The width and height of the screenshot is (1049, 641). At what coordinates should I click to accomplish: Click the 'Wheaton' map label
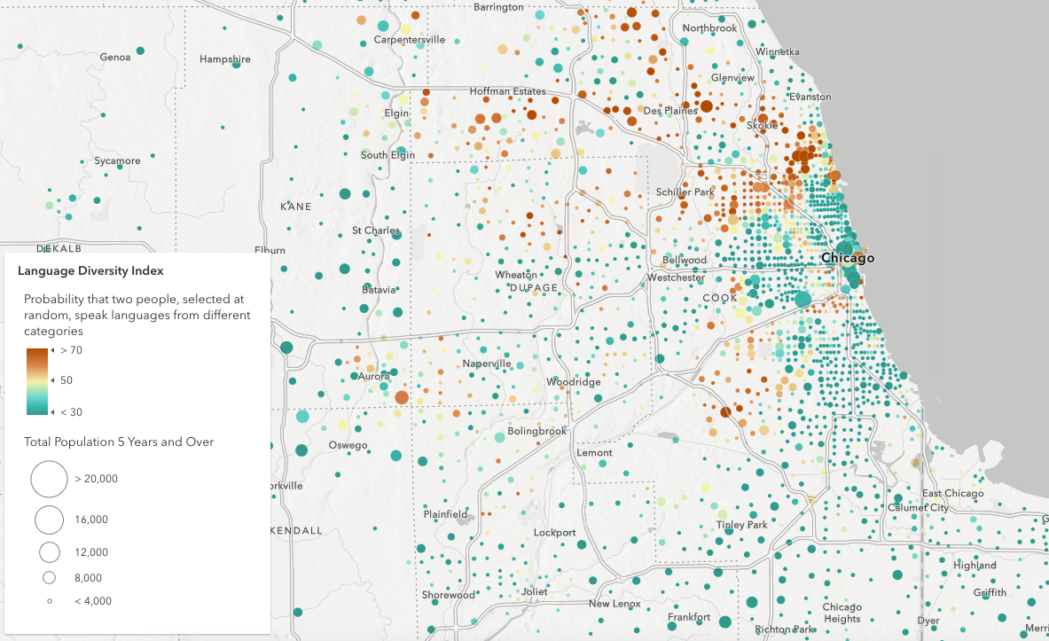[516, 274]
